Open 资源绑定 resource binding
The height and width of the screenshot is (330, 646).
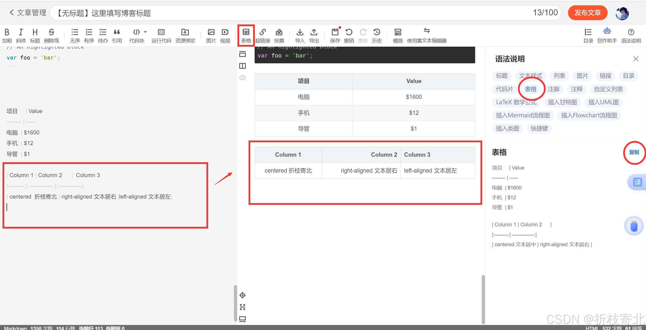[x=185, y=36]
